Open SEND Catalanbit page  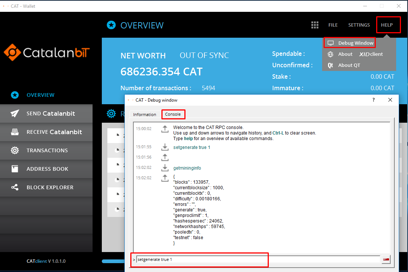(x=46, y=113)
